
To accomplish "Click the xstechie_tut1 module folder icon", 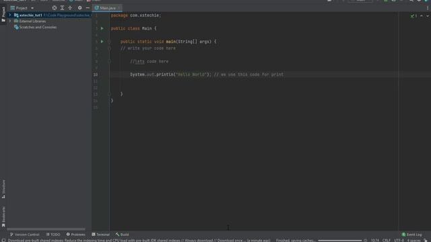I will (16, 15).
